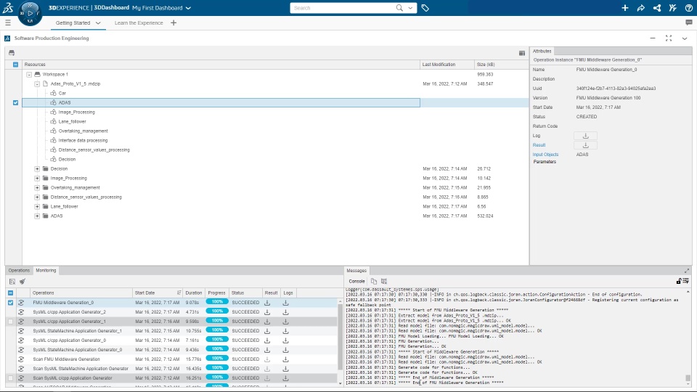Download the Log in Attributes panel

(x=585, y=136)
